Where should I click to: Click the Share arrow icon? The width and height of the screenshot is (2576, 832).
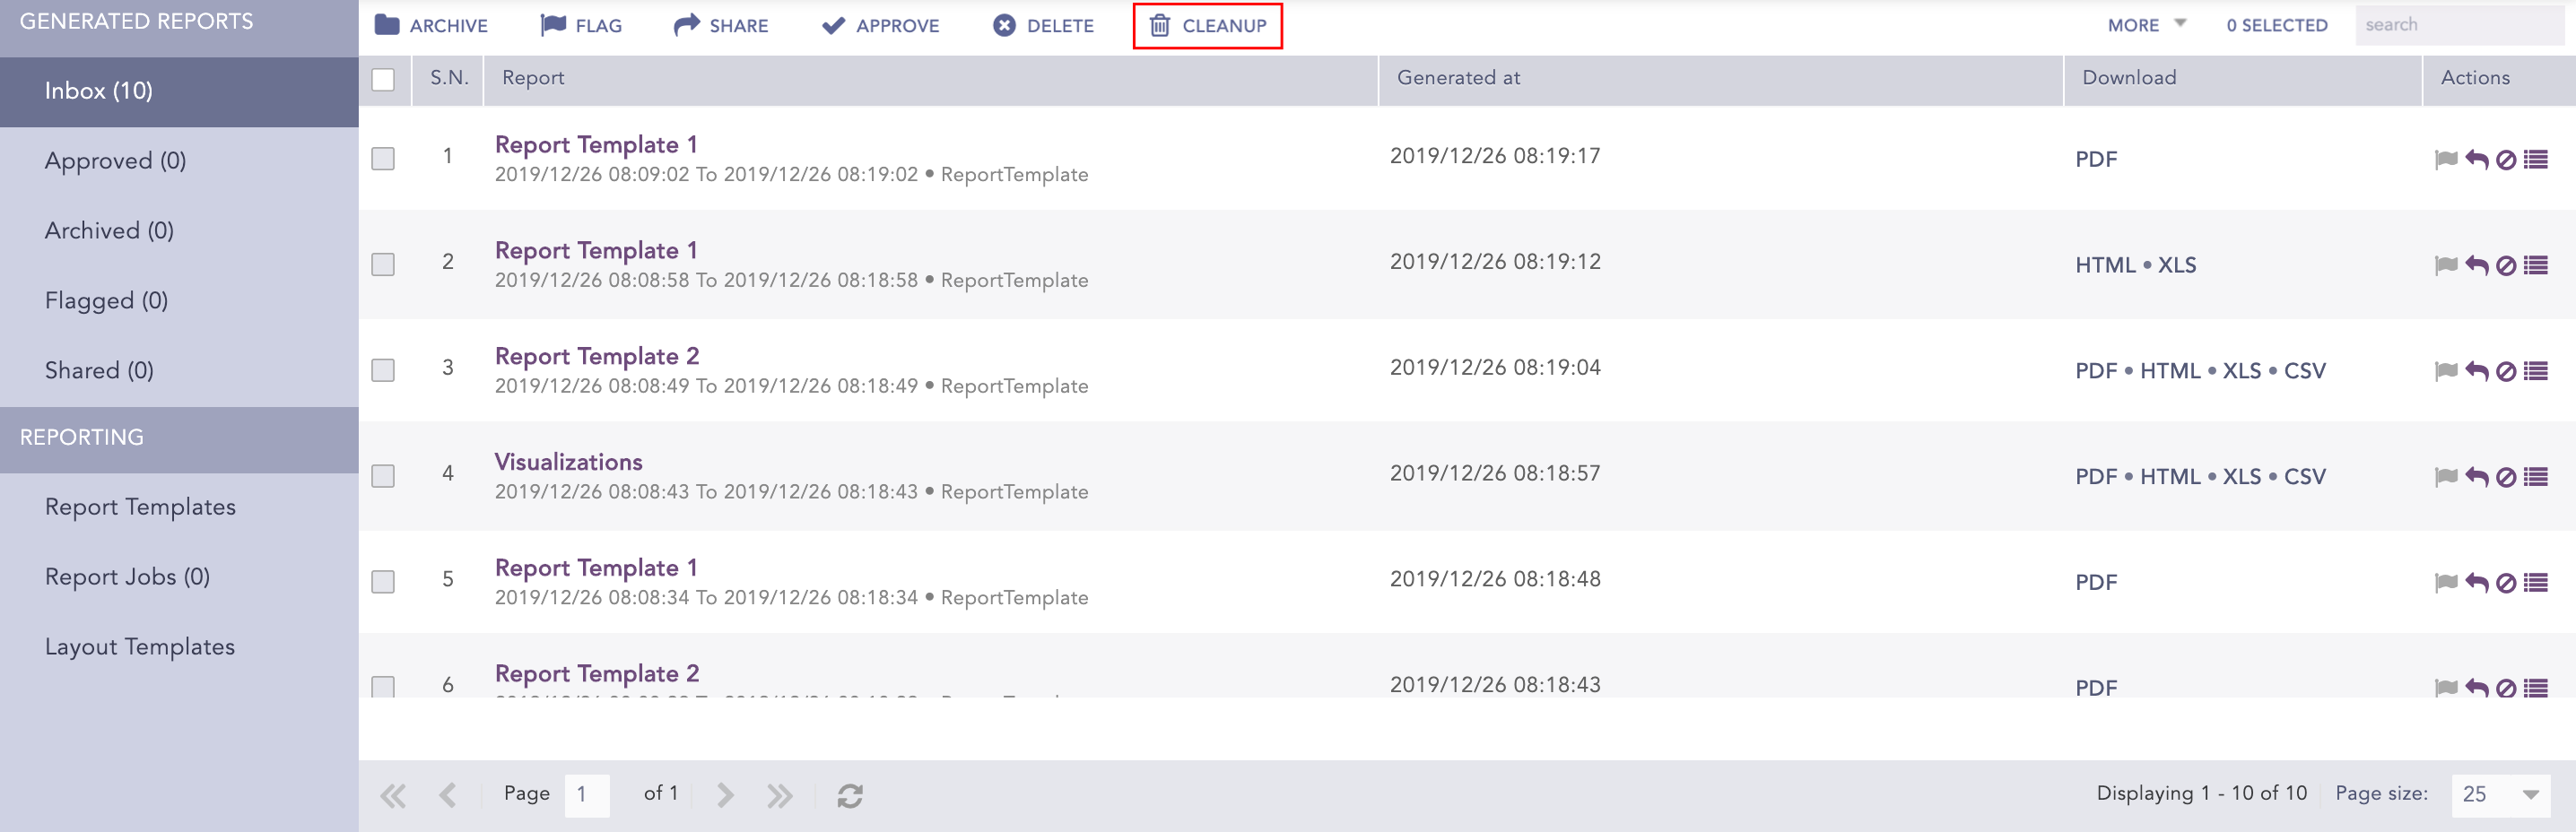[x=687, y=24]
